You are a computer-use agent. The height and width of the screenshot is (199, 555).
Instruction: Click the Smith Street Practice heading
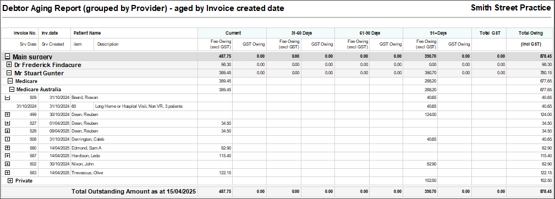point(511,8)
